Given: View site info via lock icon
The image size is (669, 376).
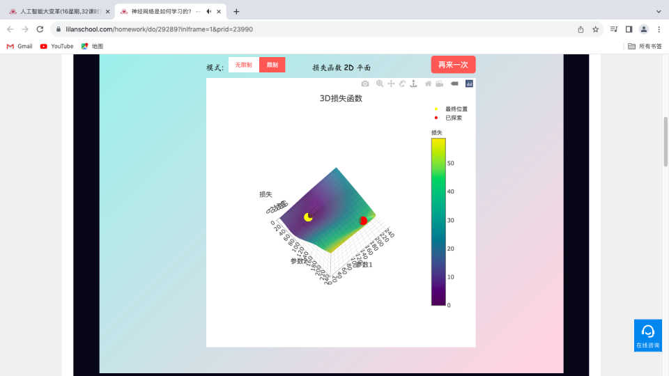Looking at the screenshot, I should click(59, 29).
